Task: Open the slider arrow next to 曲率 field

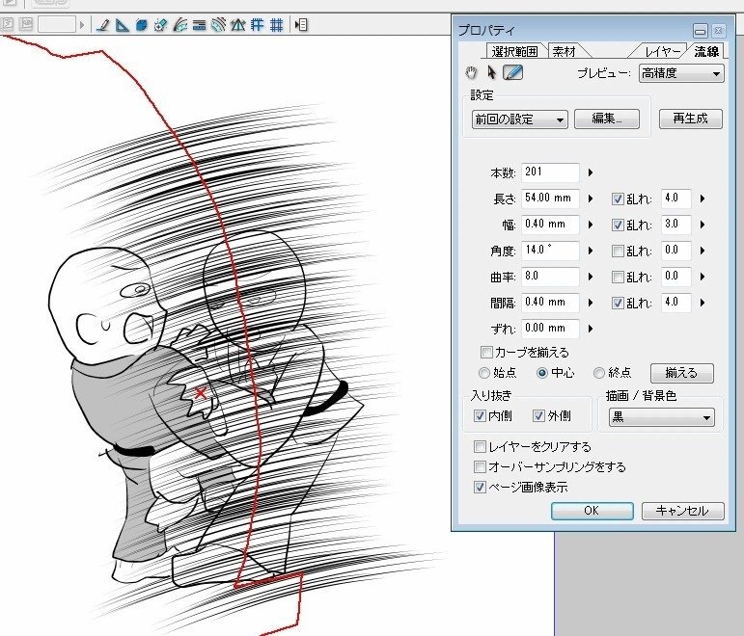Action: click(591, 277)
